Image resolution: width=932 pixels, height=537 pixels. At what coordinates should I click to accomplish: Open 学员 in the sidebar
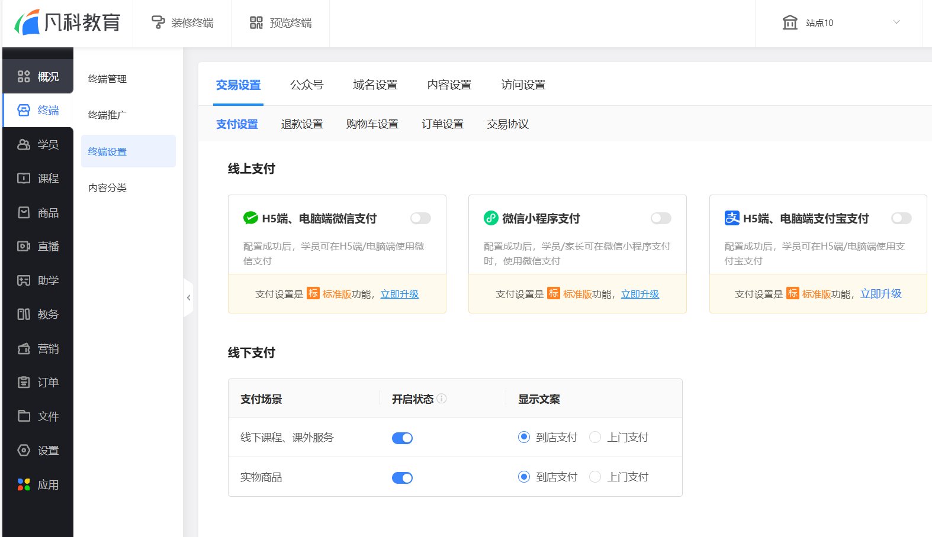38,145
